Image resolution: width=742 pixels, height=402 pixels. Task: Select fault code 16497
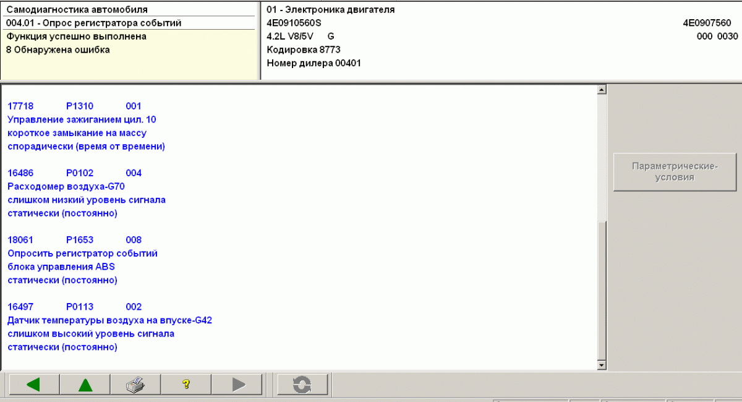click(x=20, y=307)
